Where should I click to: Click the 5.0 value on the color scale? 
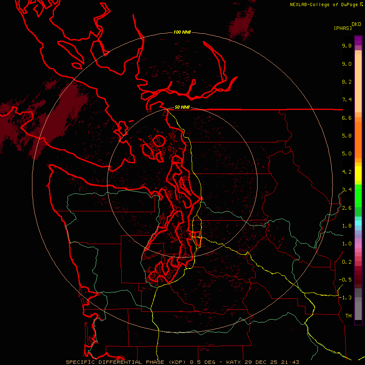(x=347, y=154)
